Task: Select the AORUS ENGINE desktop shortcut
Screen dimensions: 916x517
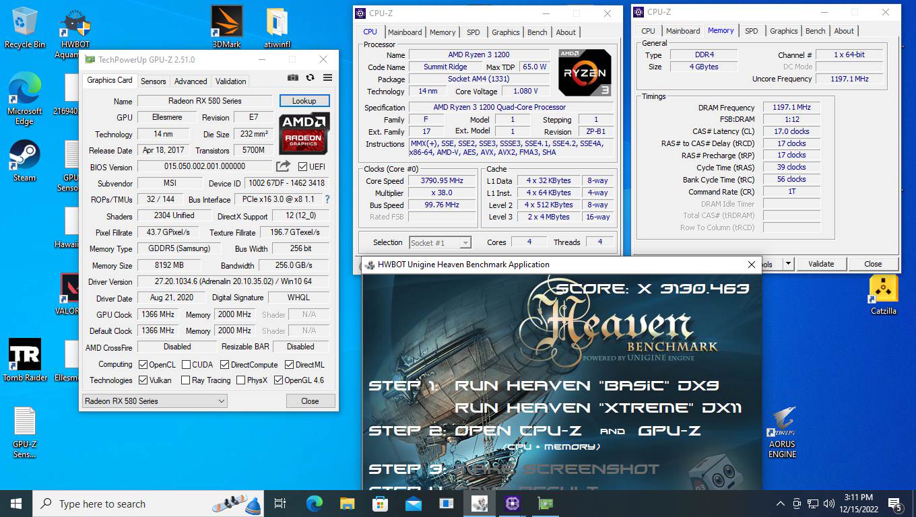Action: coord(782,432)
